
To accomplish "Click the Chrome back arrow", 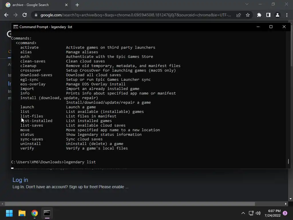I will 6,15.
